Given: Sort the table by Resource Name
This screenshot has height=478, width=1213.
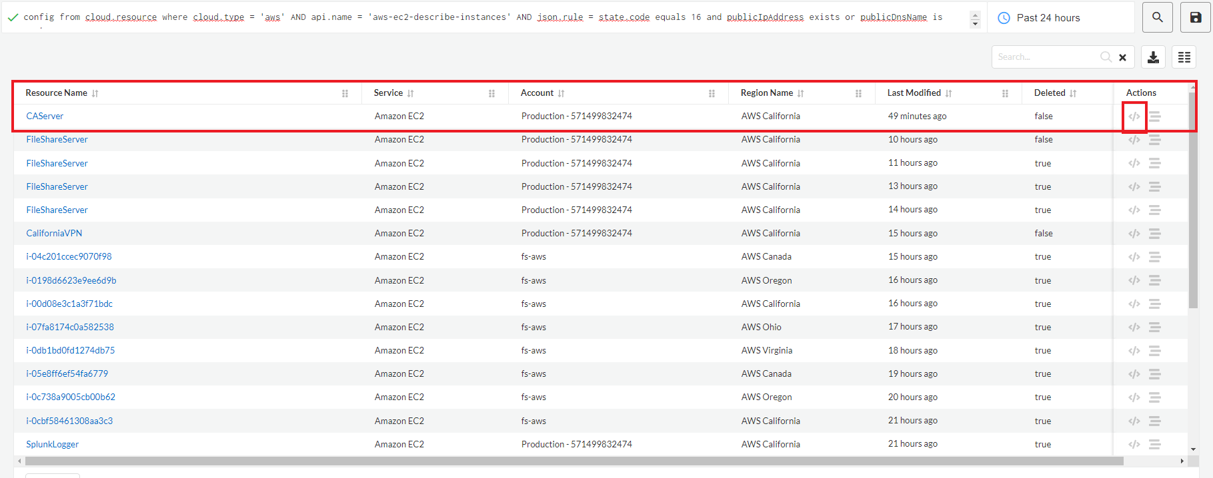Looking at the screenshot, I should click(95, 93).
